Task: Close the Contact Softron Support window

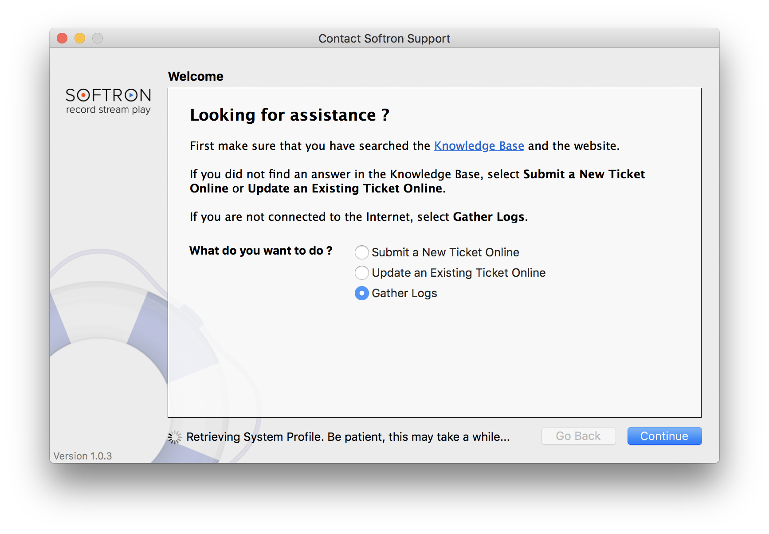Action: [62, 39]
